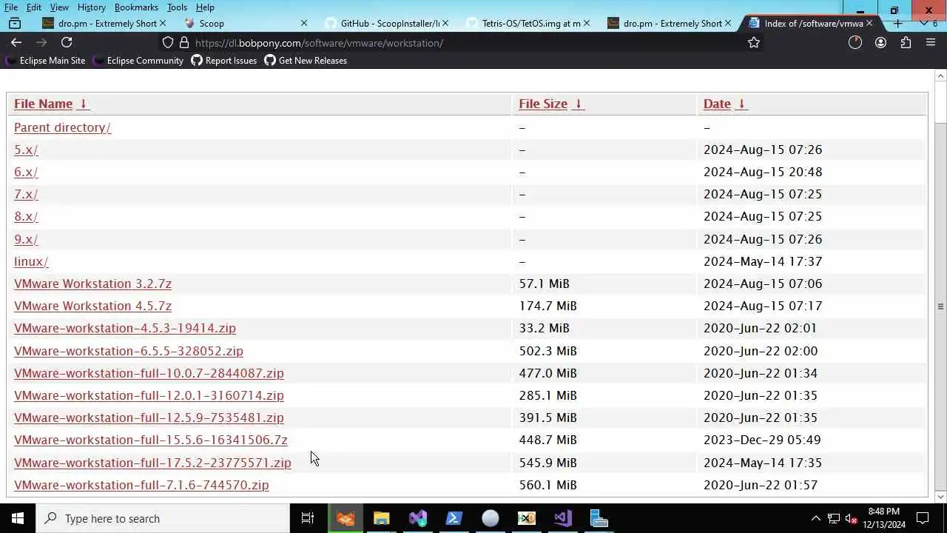Image resolution: width=947 pixels, height=533 pixels.
Task: Open the History menu
Action: 91,7
